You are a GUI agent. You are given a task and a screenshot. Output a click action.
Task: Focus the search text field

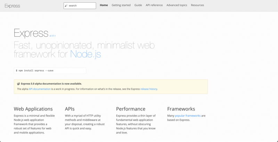point(82,6)
